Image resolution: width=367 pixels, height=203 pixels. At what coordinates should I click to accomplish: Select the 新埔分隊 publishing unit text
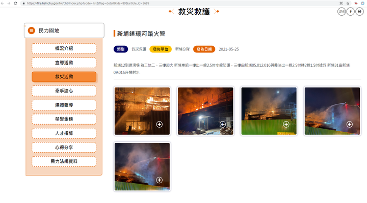182,49
